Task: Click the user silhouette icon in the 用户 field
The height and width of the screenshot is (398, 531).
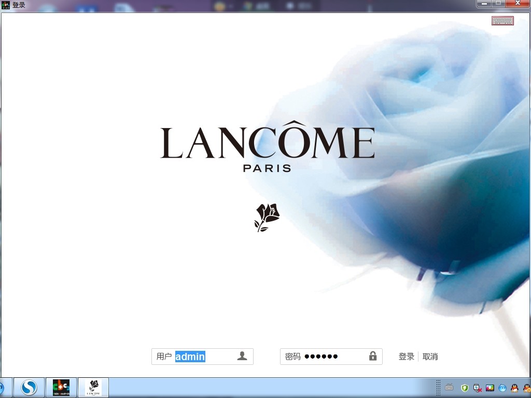Action: [242, 356]
